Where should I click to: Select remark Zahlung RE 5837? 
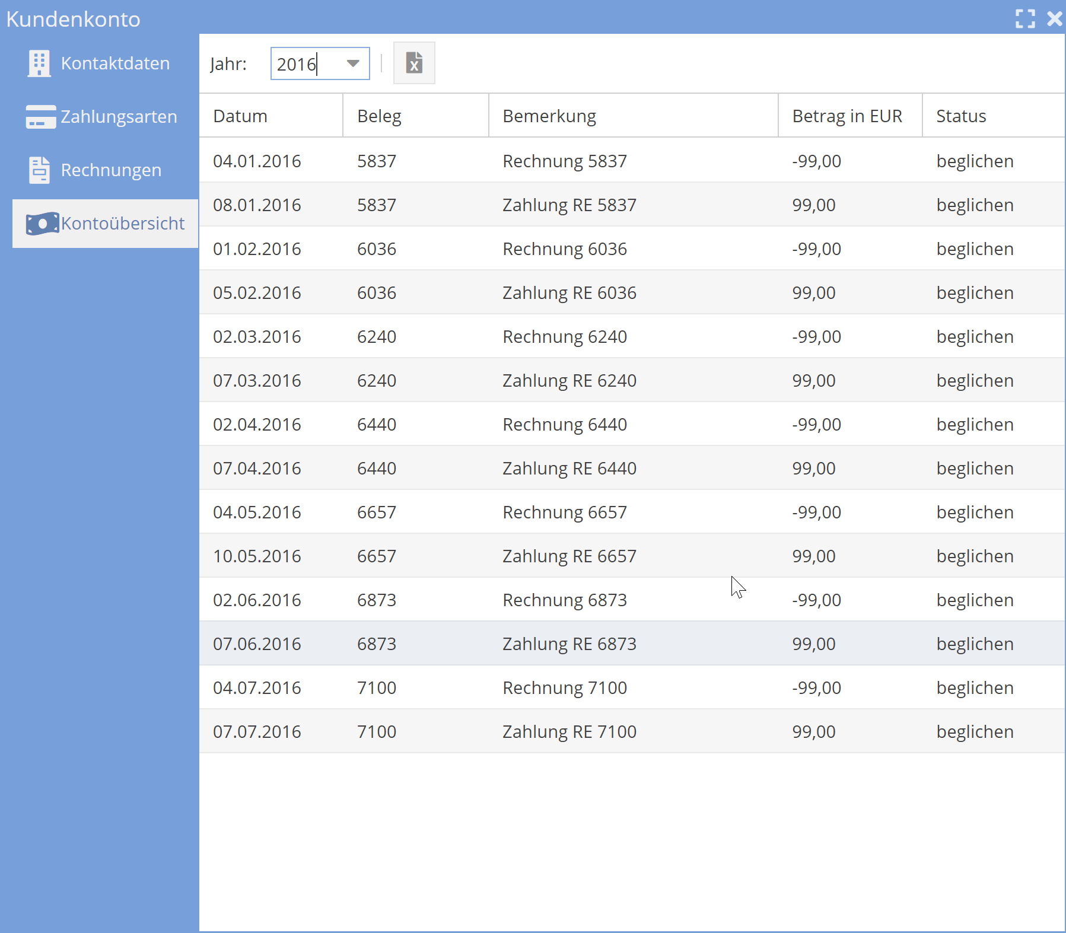tap(569, 205)
